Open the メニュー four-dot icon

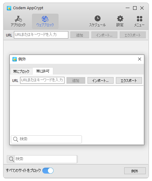click(140, 19)
